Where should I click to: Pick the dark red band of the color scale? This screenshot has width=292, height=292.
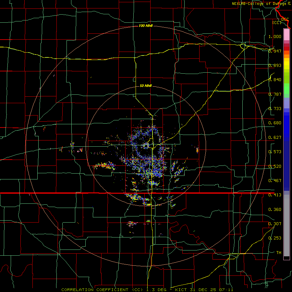pos(286,48)
